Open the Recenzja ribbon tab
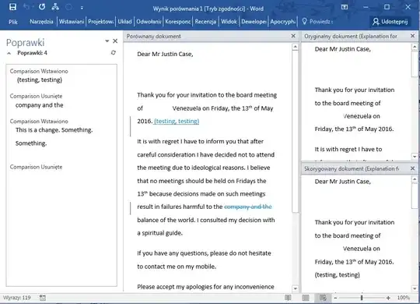Image resolution: width=420 pixels, height=304 pixels. [205, 22]
